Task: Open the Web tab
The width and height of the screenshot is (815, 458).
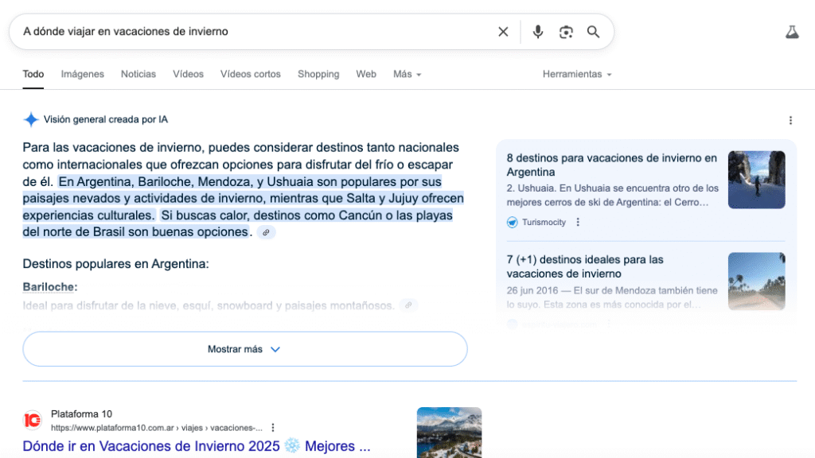Action: tap(366, 74)
